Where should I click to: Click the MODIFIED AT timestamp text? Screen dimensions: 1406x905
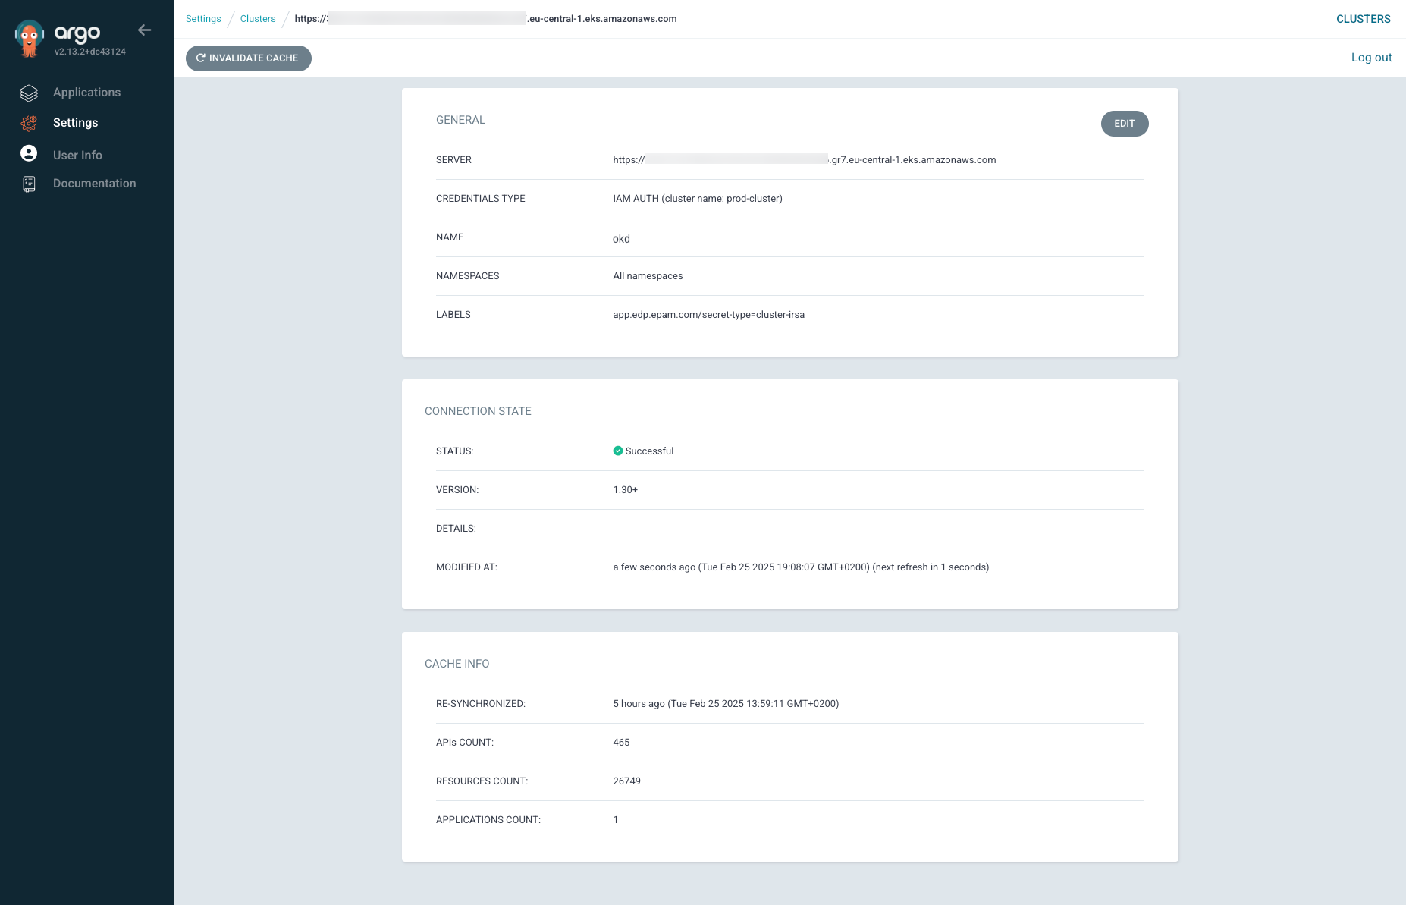[801, 567]
